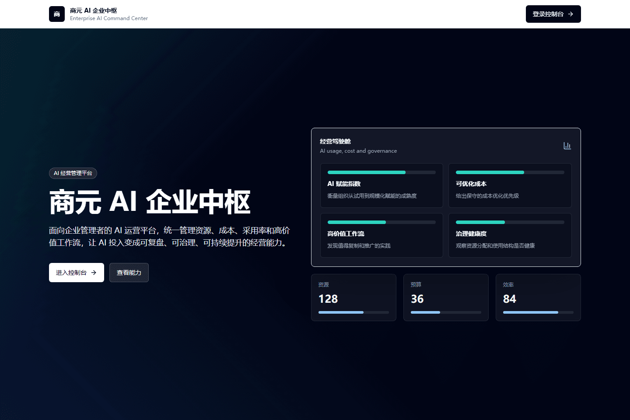
Task: Click the large 商元 AI 企业中枢 headline
Action: [x=150, y=202]
